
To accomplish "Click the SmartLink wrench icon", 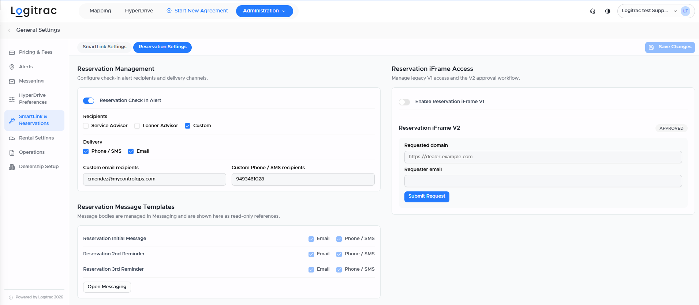I will 12,120.
